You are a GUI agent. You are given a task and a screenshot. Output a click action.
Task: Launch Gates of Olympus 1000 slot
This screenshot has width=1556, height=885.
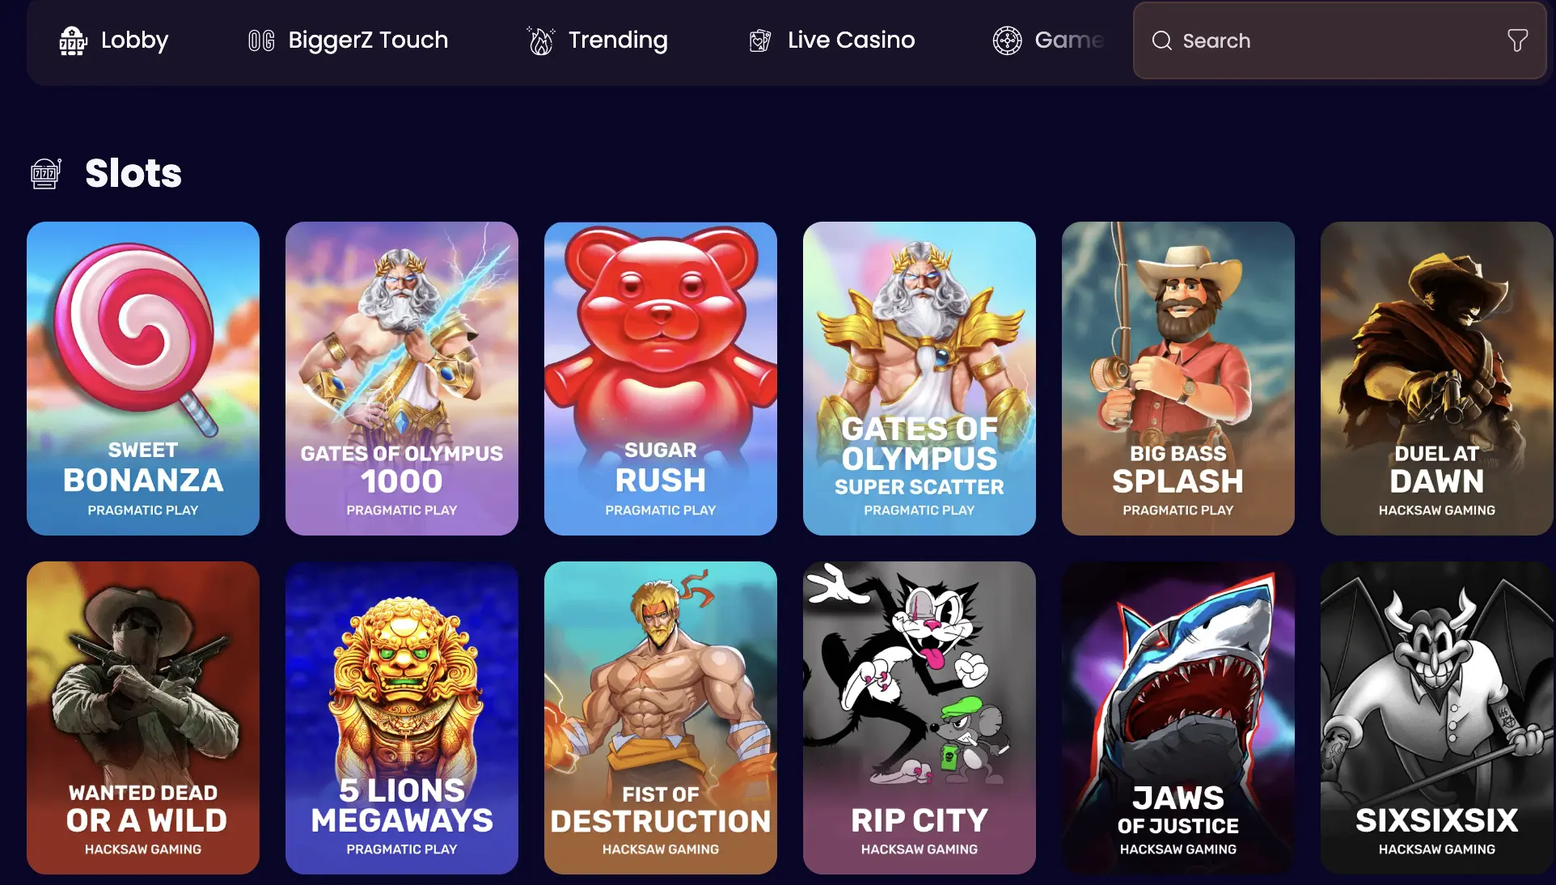coord(402,379)
